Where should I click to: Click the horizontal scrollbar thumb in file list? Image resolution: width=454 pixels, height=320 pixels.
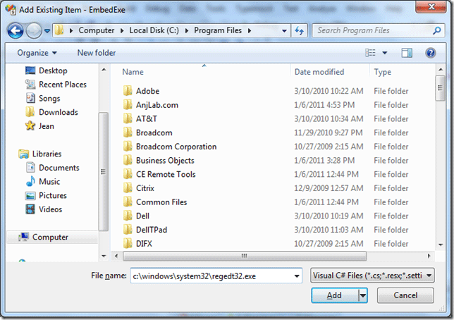coord(245,256)
